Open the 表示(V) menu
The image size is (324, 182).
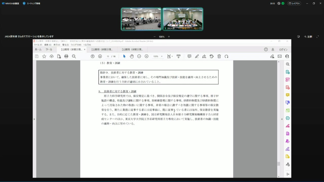(x=57, y=45)
